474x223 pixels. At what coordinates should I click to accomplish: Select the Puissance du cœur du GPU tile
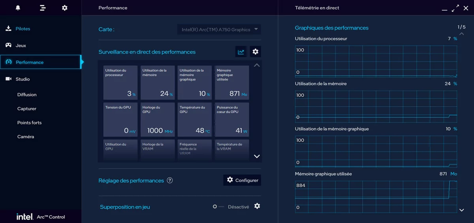click(x=232, y=120)
